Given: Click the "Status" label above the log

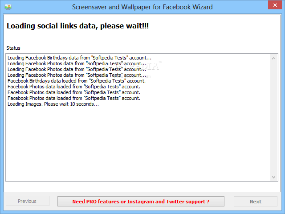Looking at the screenshot, I should tap(13, 48).
